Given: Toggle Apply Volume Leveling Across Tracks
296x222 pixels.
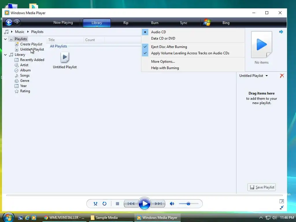Looking at the screenshot, I should (x=193, y=53).
